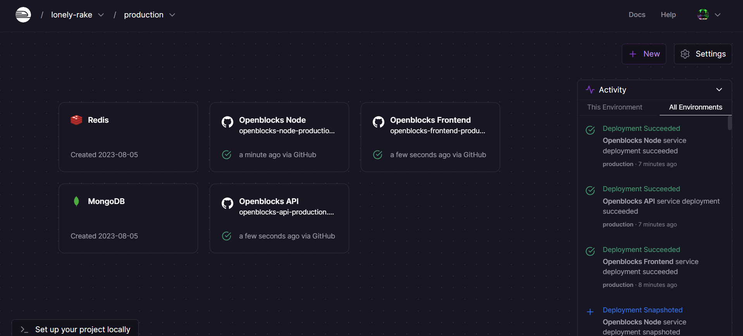Click the Activity pulse icon
Image resolution: width=743 pixels, height=336 pixels.
click(590, 90)
